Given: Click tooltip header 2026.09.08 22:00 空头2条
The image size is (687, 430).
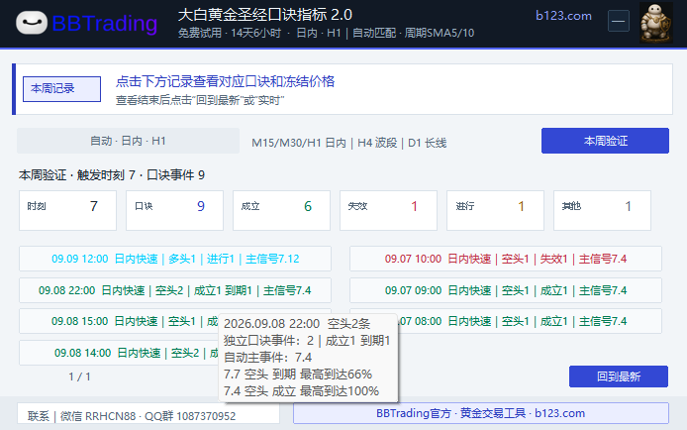Looking at the screenshot, I should point(297,324).
